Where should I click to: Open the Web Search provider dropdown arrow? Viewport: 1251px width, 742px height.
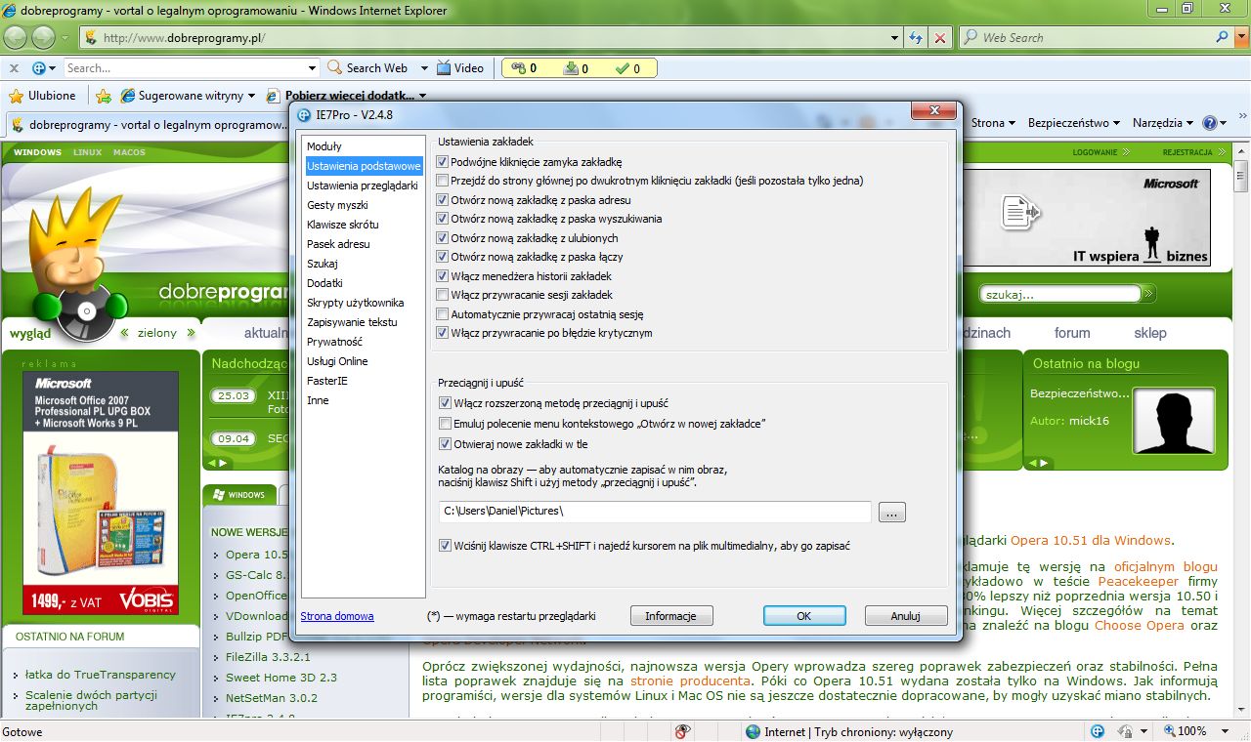click(x=1241, y=38)
